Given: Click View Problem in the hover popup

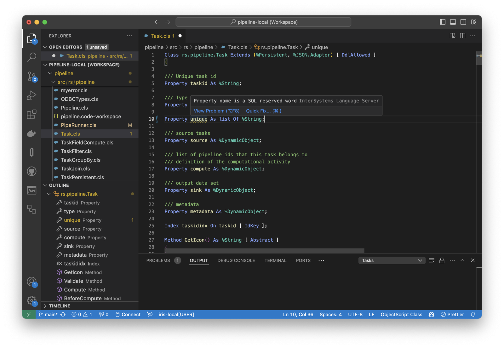Looking at the screenshot, I should (x=216, y=111).
